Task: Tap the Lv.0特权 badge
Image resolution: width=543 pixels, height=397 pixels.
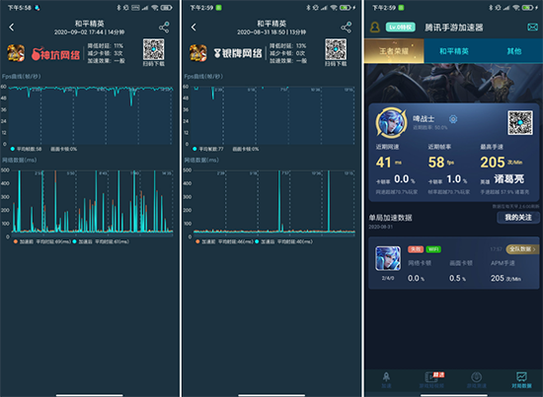Action: point(400,28)
